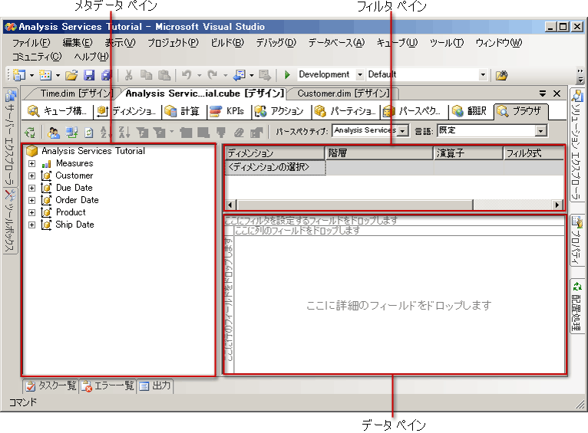This screenshot has width=588, height=433.
Task: Open the キューブ menu
Action: (397, 43)
